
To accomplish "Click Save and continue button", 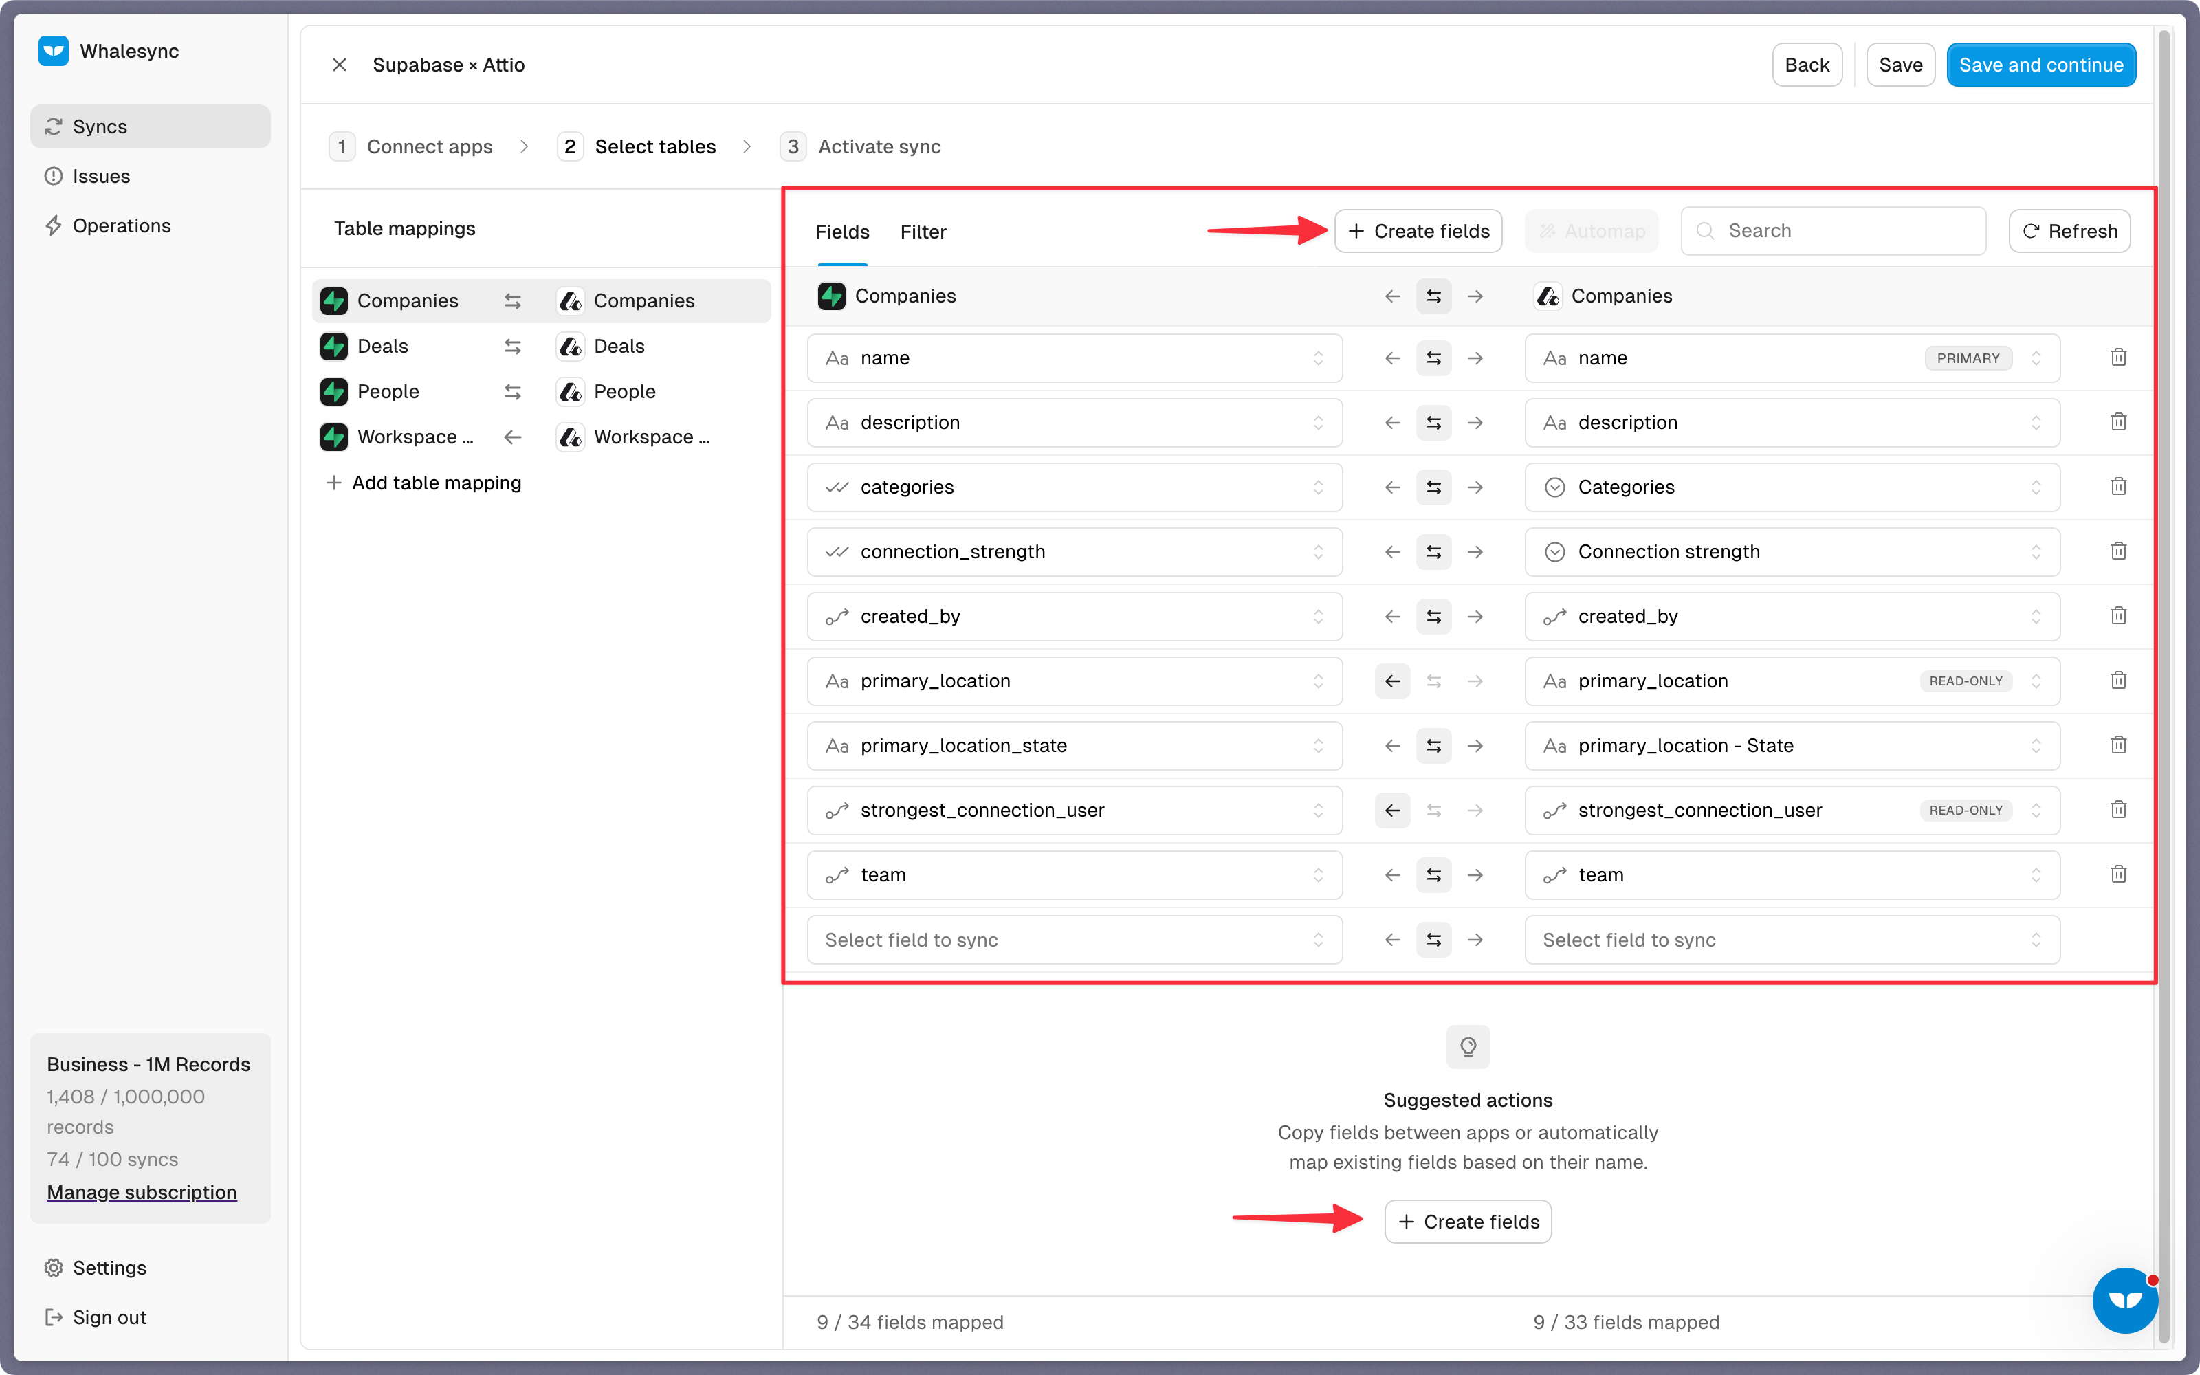I will point(2041,65).
